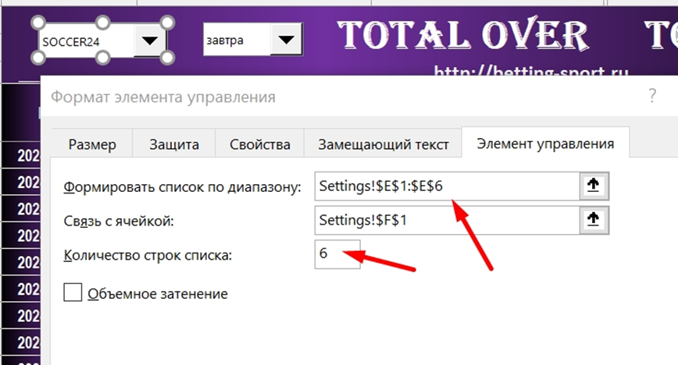The height and width of the screenshot is (365, 678).
Task: Click the Settings!$E$1:$E$6 range input field
Action: coord(445,186)
